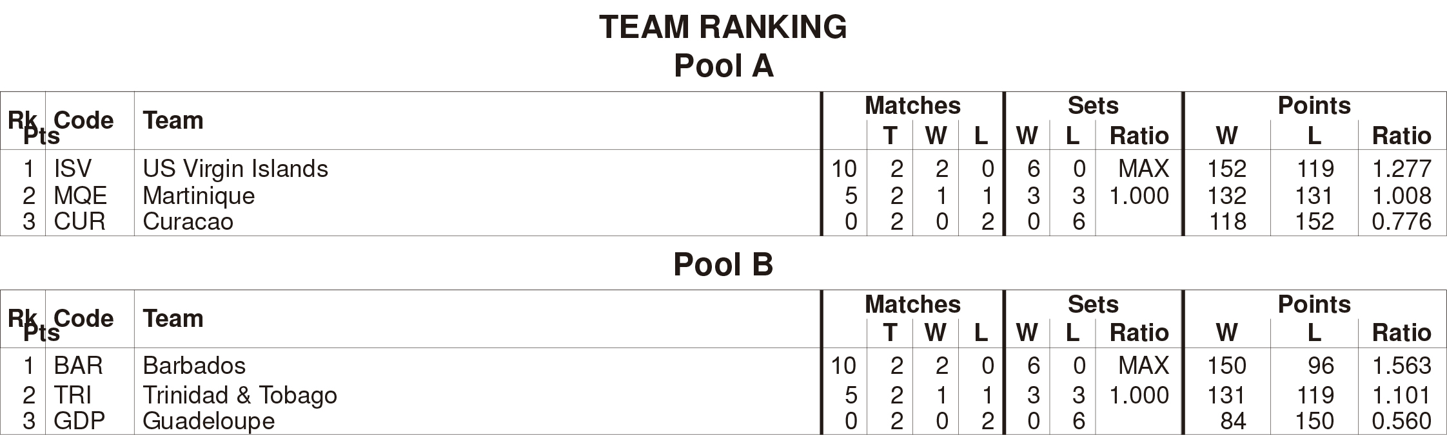Click the ISV team code
Viewport: 1447px width, 435px height.
point(73,169)
